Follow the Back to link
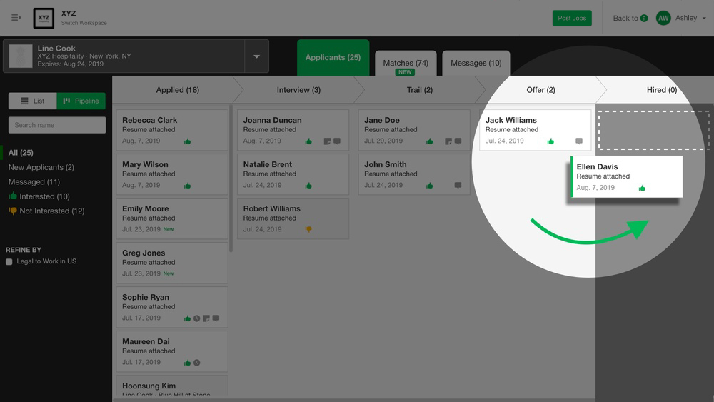The width and height of the screenshot is (714, 402). [x=630, y=19]
